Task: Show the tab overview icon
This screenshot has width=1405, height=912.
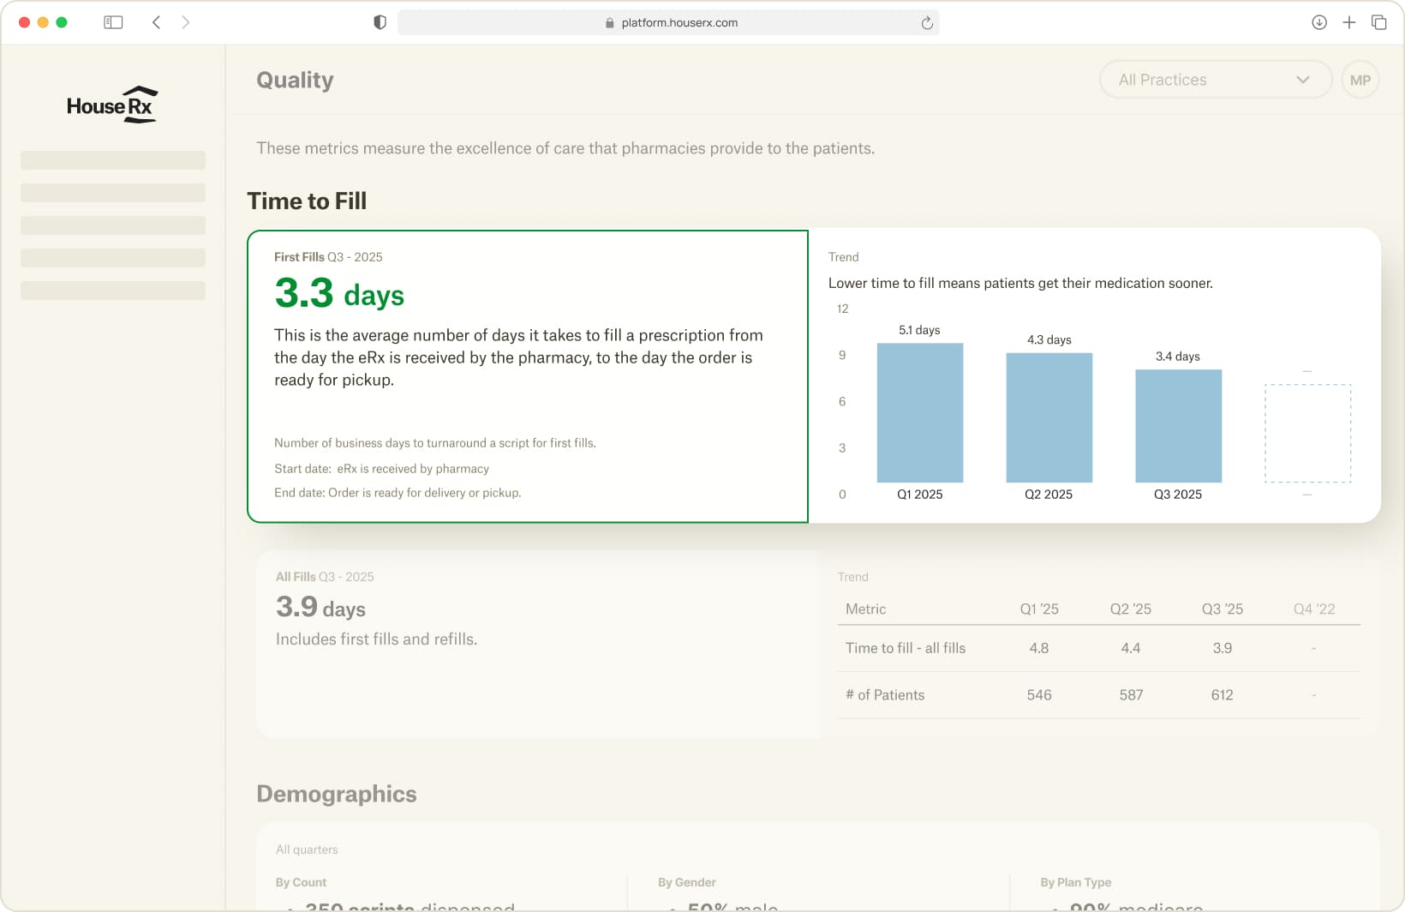Action: pos(1378,22)
